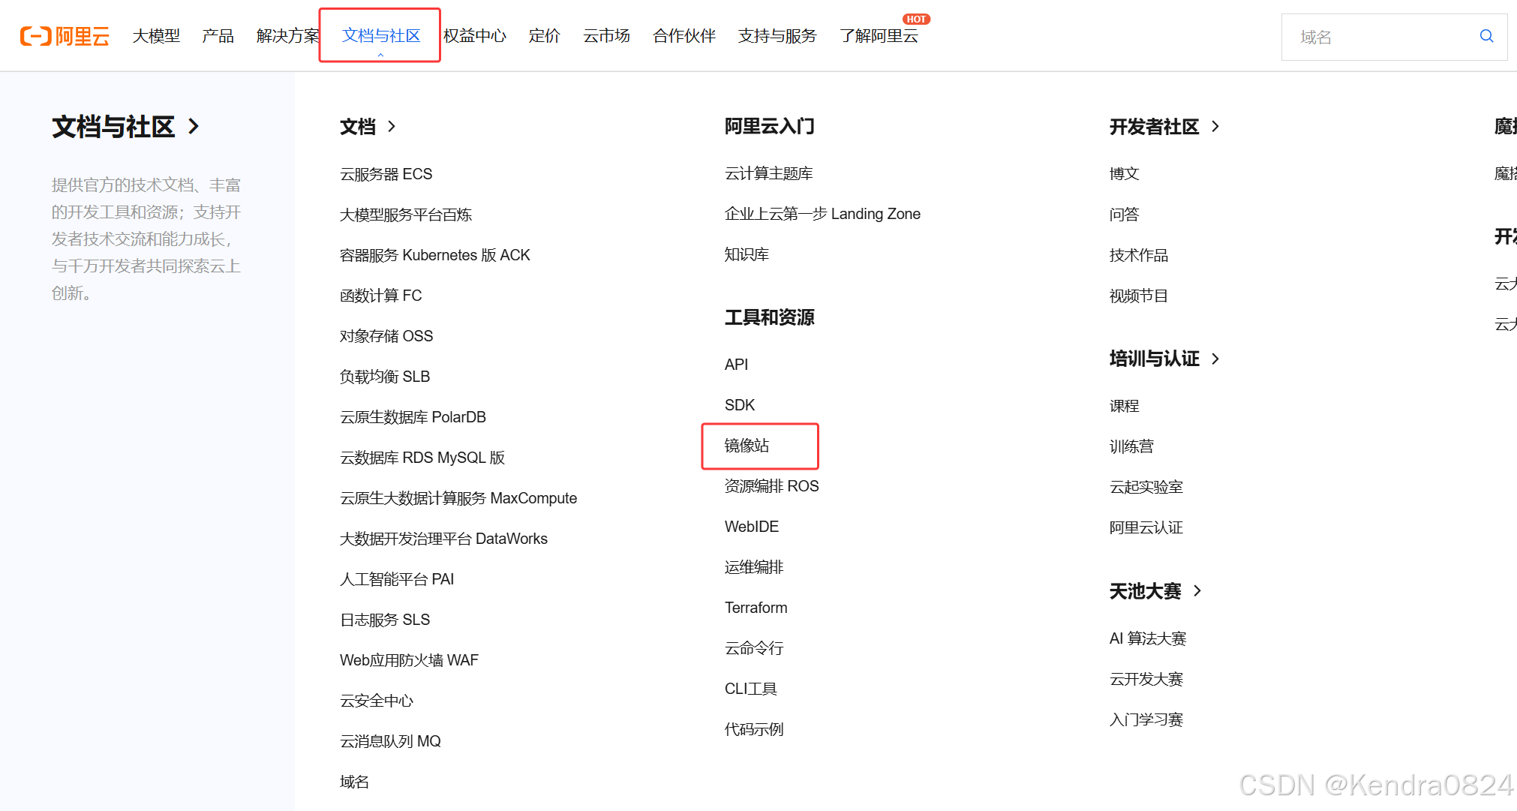Select the 大模型 navigation item
The width and height of the screenshot is (1517, 811).
pyautogui.click(x=156, y=36)
